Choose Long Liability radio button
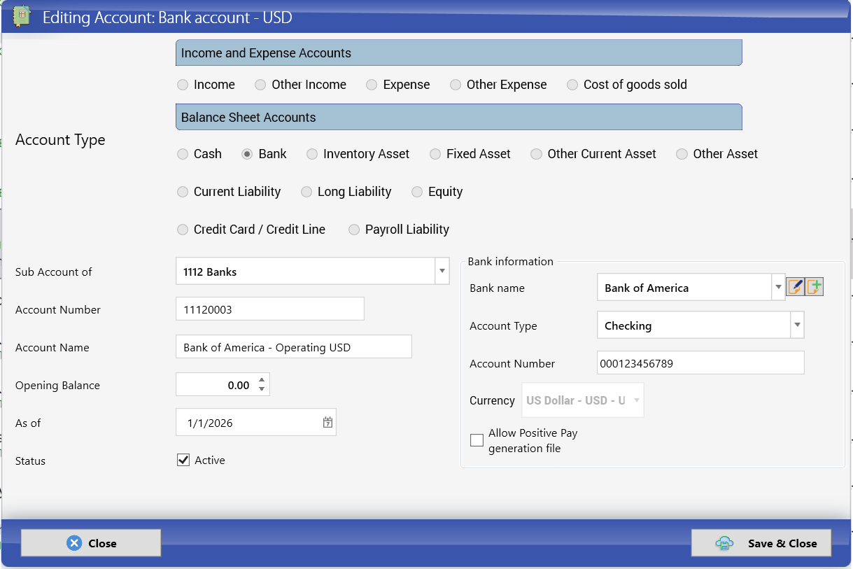 pyautogui.click(x=306, y=192)
